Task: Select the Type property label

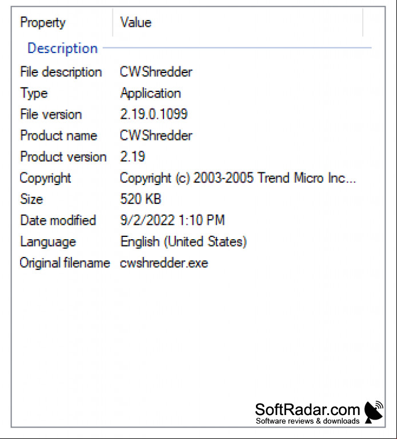Action: 34,93
